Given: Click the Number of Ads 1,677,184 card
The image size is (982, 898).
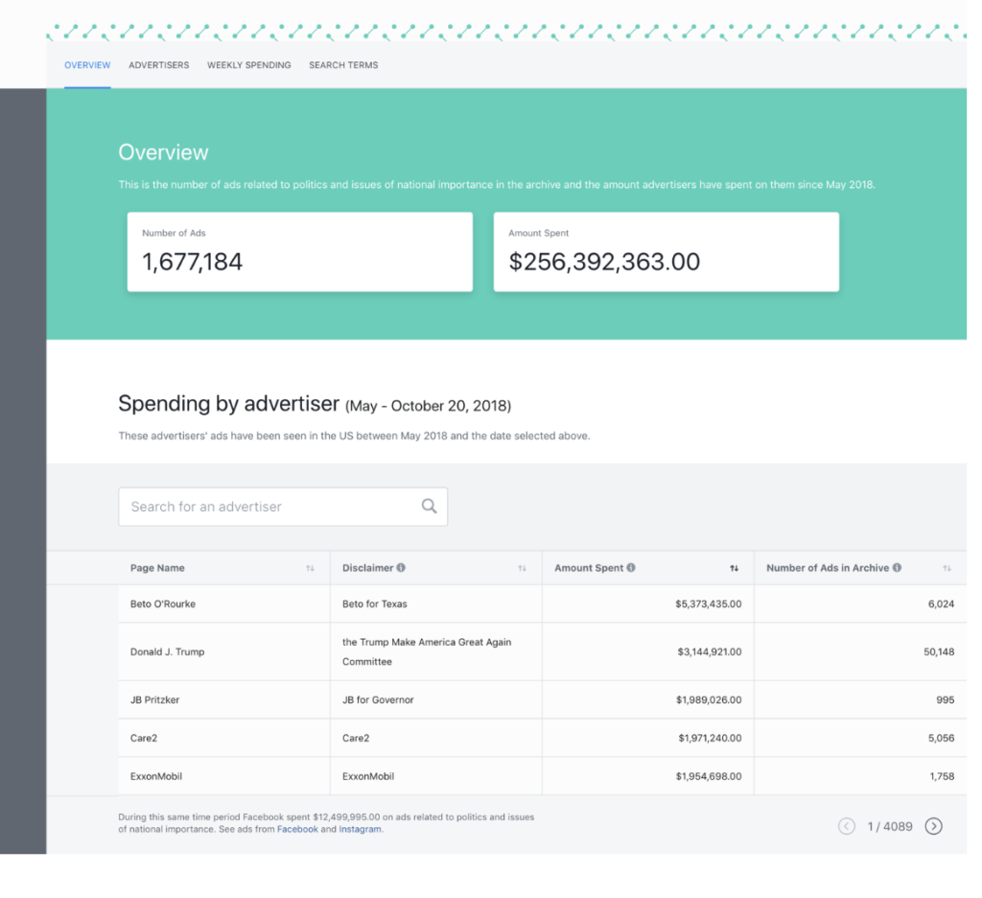Looking at the screenshot, I should [x=300, y=251].
